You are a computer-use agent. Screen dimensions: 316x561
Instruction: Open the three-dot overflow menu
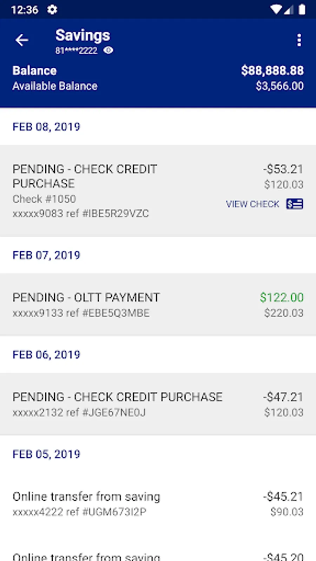click(299, 40)
